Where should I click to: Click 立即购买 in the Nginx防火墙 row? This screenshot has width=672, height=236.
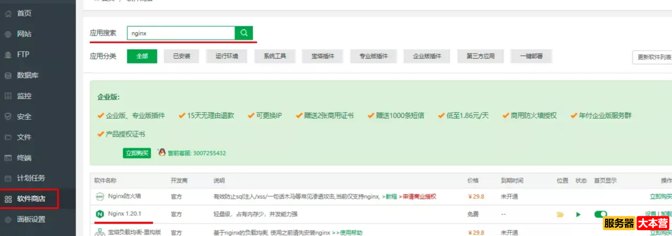(x=661, y=197)
